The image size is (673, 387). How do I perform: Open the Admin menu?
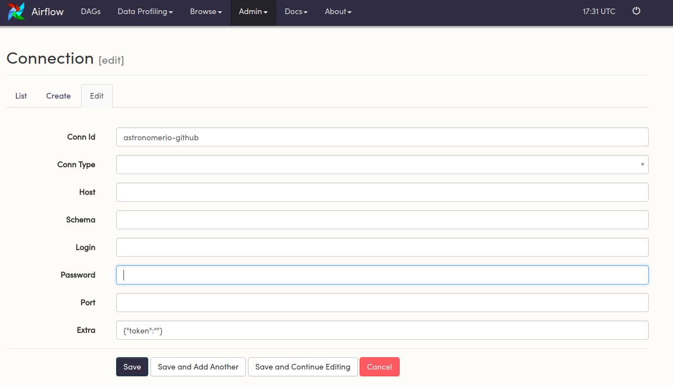point(253,11)
